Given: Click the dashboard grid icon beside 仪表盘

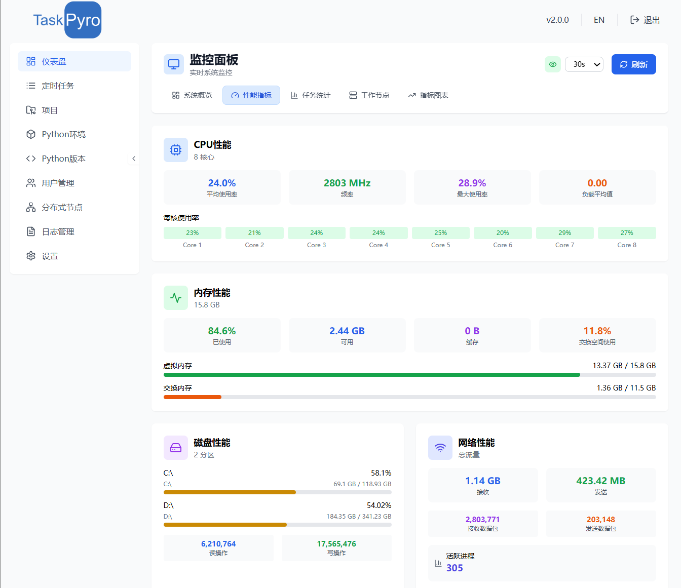Looking at the screenshot, I should [x=31, y=61].
